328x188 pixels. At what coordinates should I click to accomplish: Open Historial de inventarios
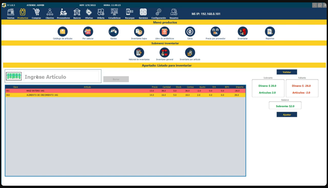click(139, 53)
